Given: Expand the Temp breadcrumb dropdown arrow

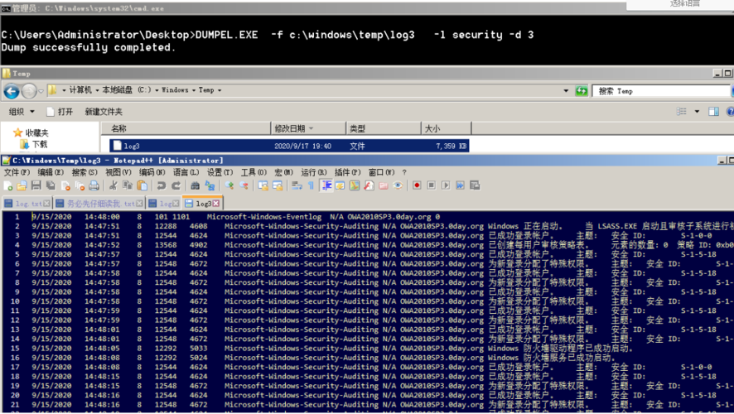Looking at the screenshot, I should [x=219, y=90].
